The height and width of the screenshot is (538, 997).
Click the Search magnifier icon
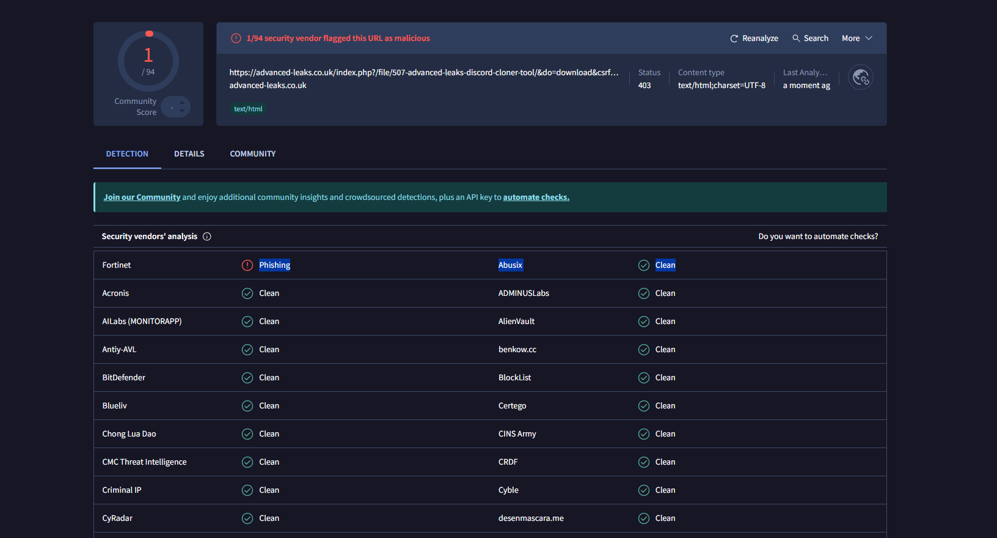pos(796,38)
